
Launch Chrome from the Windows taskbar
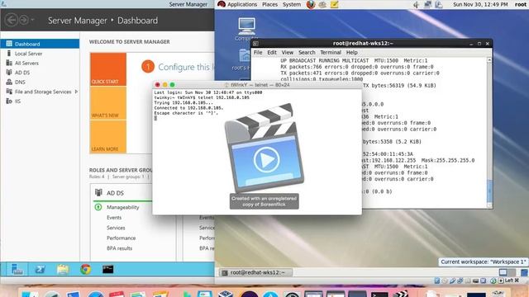[x=86, y=270]
